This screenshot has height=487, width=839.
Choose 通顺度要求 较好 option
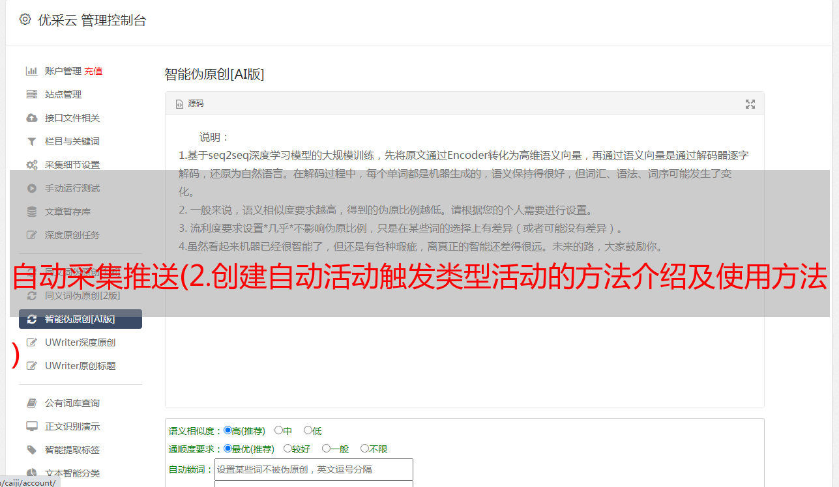[287, 449]
